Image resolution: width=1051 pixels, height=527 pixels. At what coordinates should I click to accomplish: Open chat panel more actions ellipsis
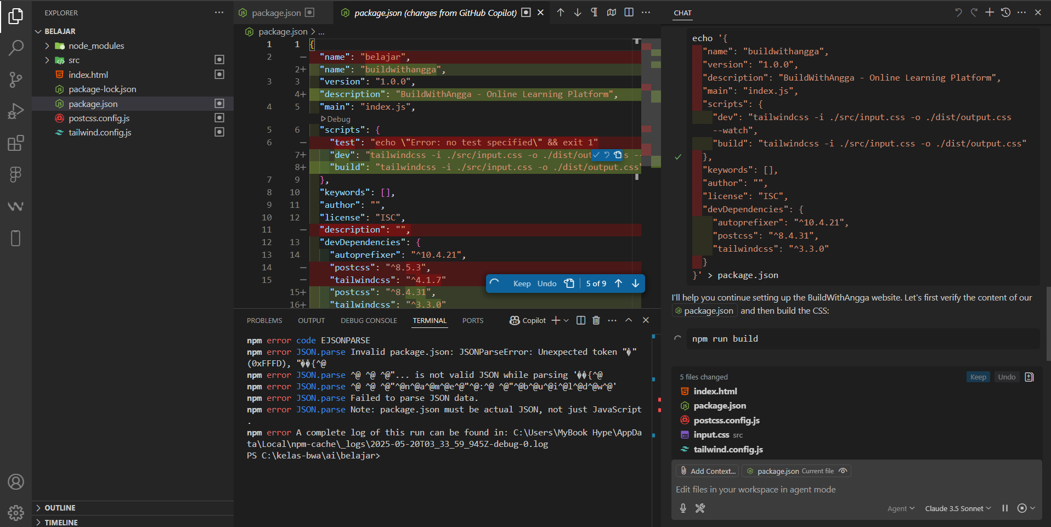[x=1021, y=12]
